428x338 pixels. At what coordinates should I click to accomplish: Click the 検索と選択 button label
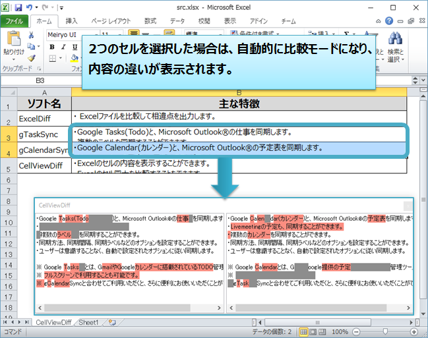395,55
